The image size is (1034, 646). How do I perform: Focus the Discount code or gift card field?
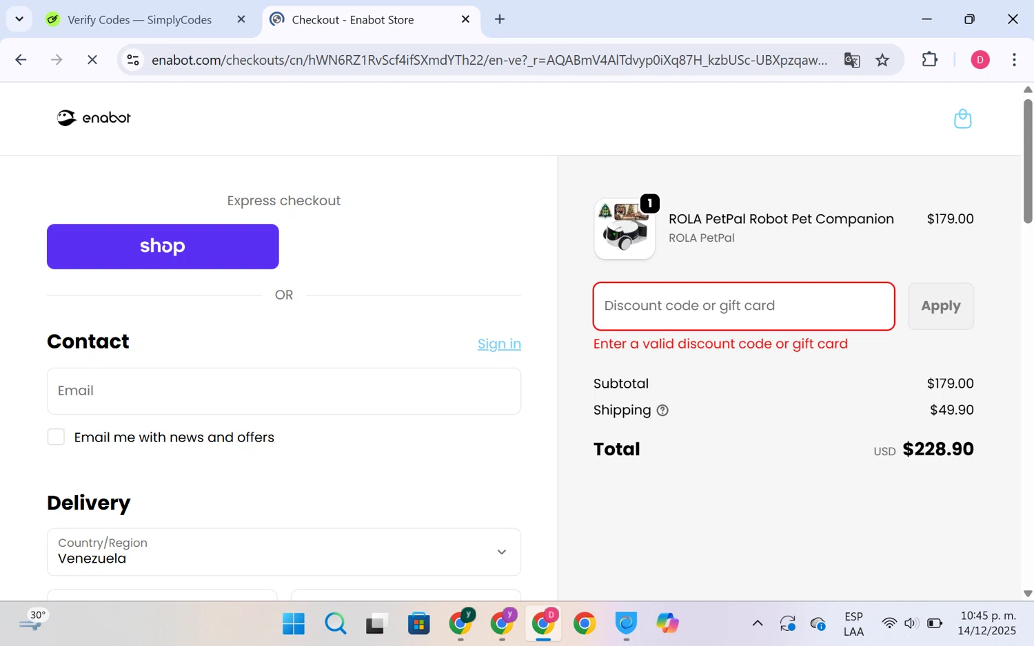(x=744, y=306)
